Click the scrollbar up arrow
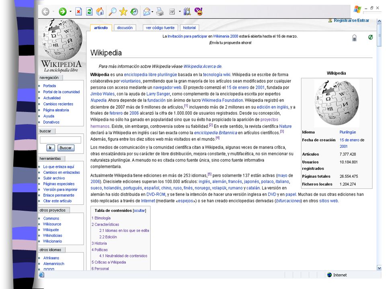 [x=379, y=21]
